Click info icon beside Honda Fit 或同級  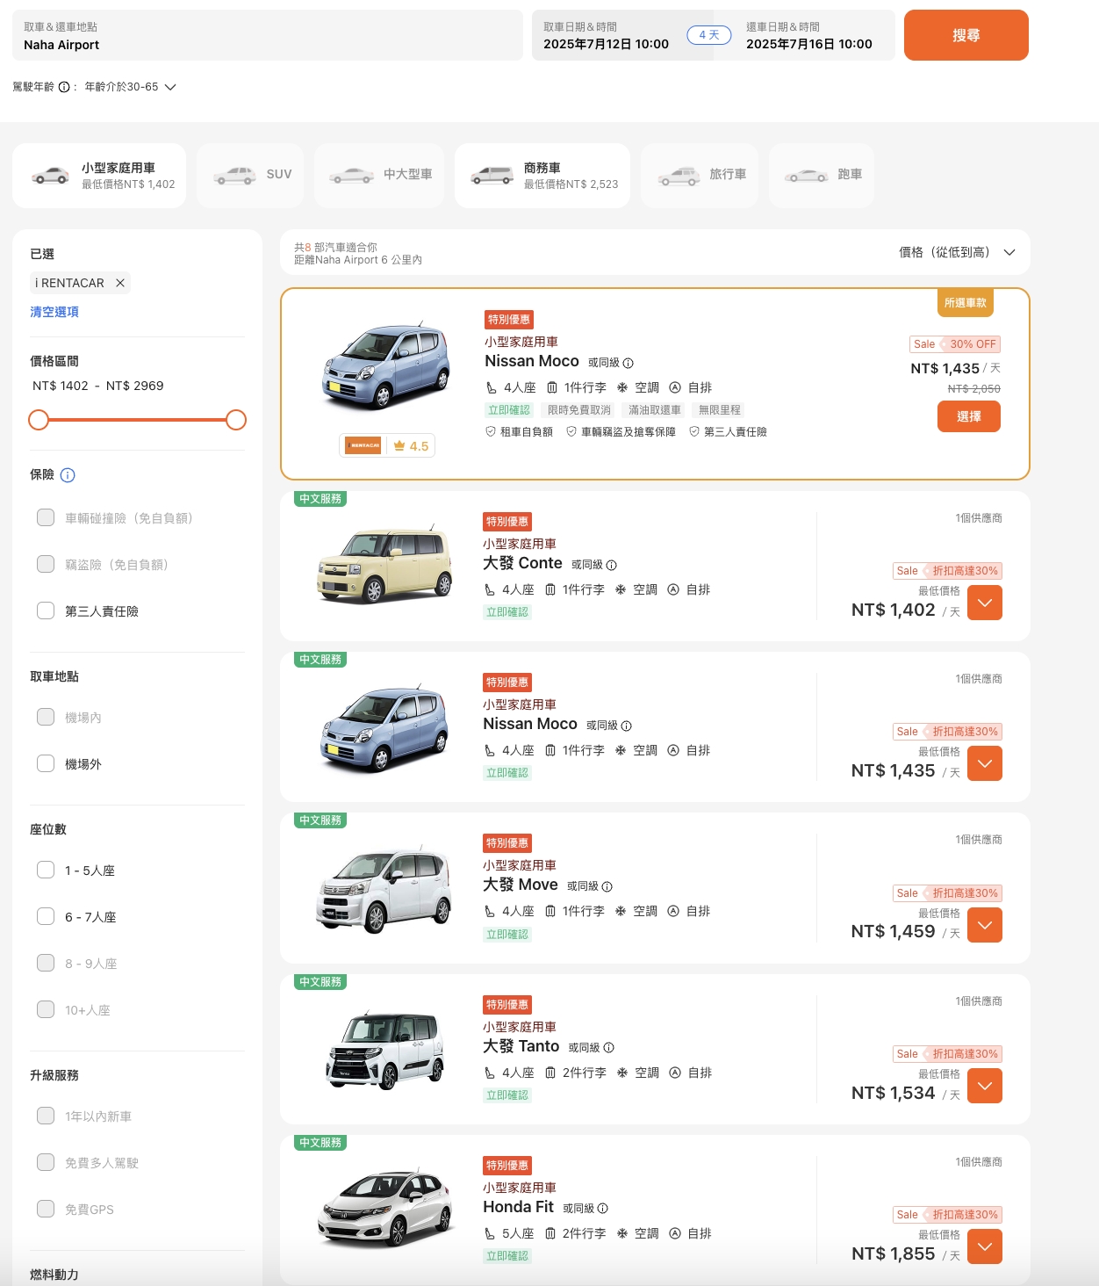(x=603, y=1209)
